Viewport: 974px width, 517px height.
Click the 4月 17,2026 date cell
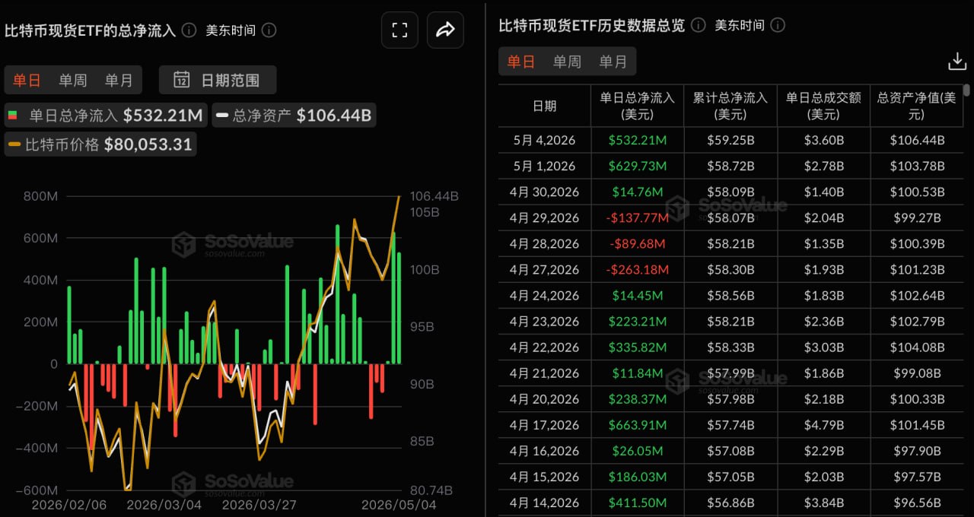pos(545,424)
